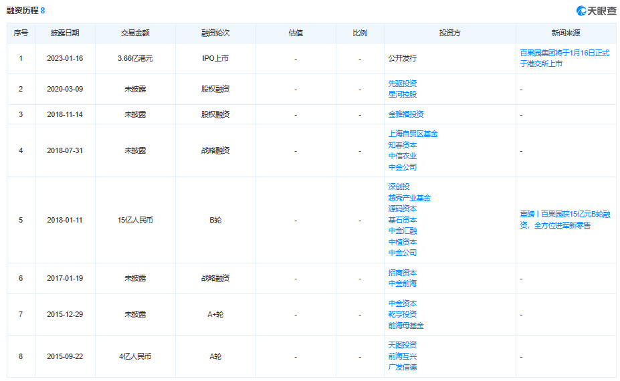620x381 pixels.
Task: Click the A轮 round cell
Action: pyautogui.click(x=215, y=356)
